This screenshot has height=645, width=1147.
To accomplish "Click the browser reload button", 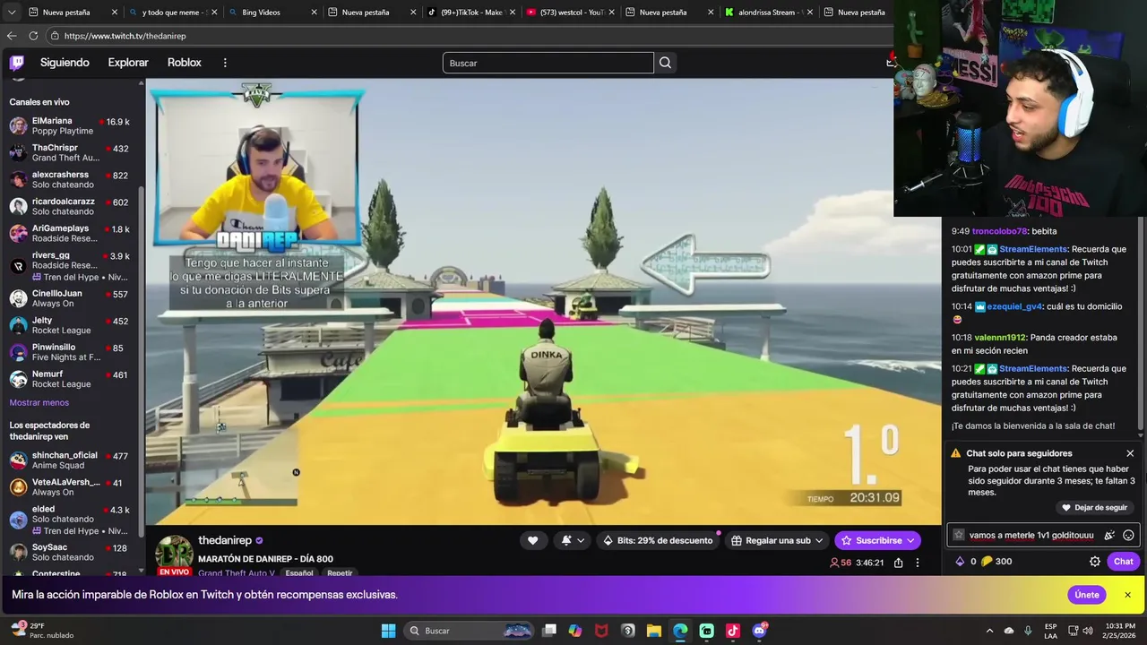I will click(x=33, y=36).
